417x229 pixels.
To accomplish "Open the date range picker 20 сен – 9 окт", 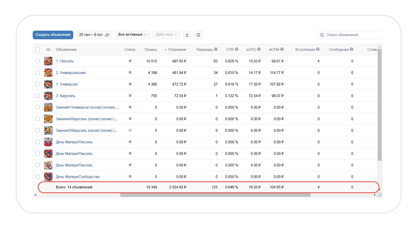I will tap(94, 35).
